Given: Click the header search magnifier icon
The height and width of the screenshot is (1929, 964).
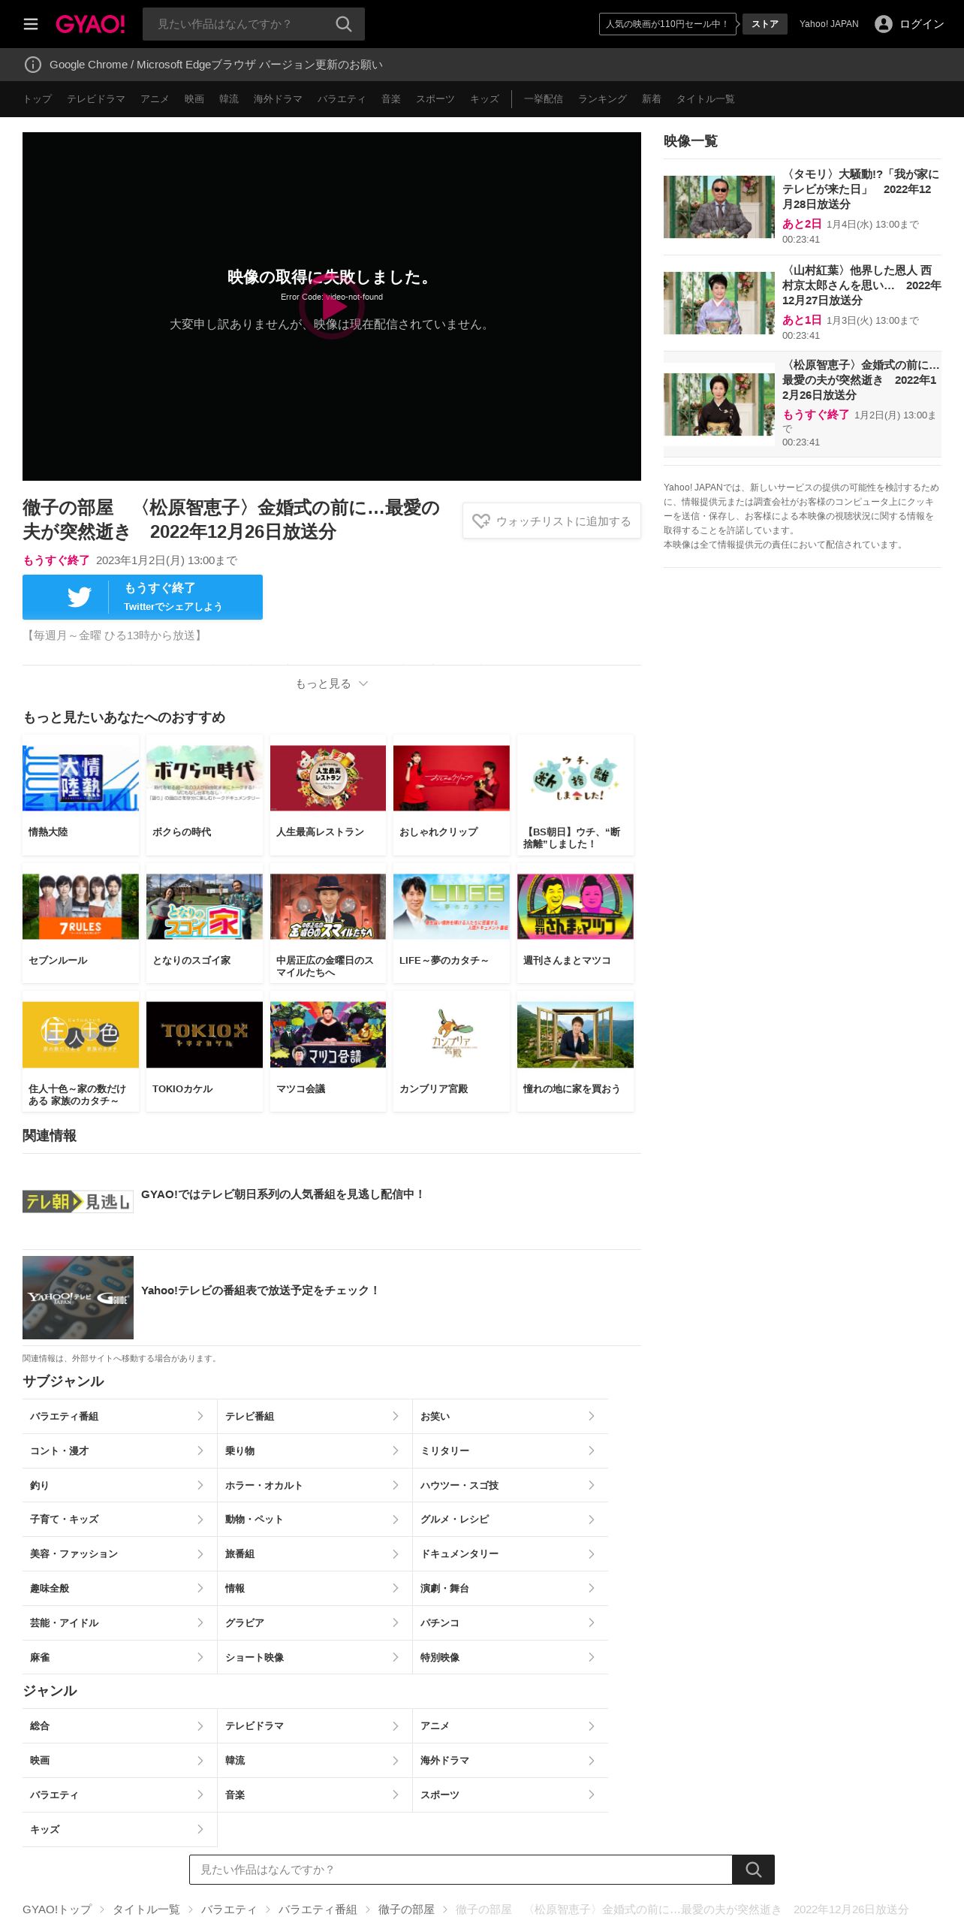Looking at the screenshot, I should pos(344,24).
